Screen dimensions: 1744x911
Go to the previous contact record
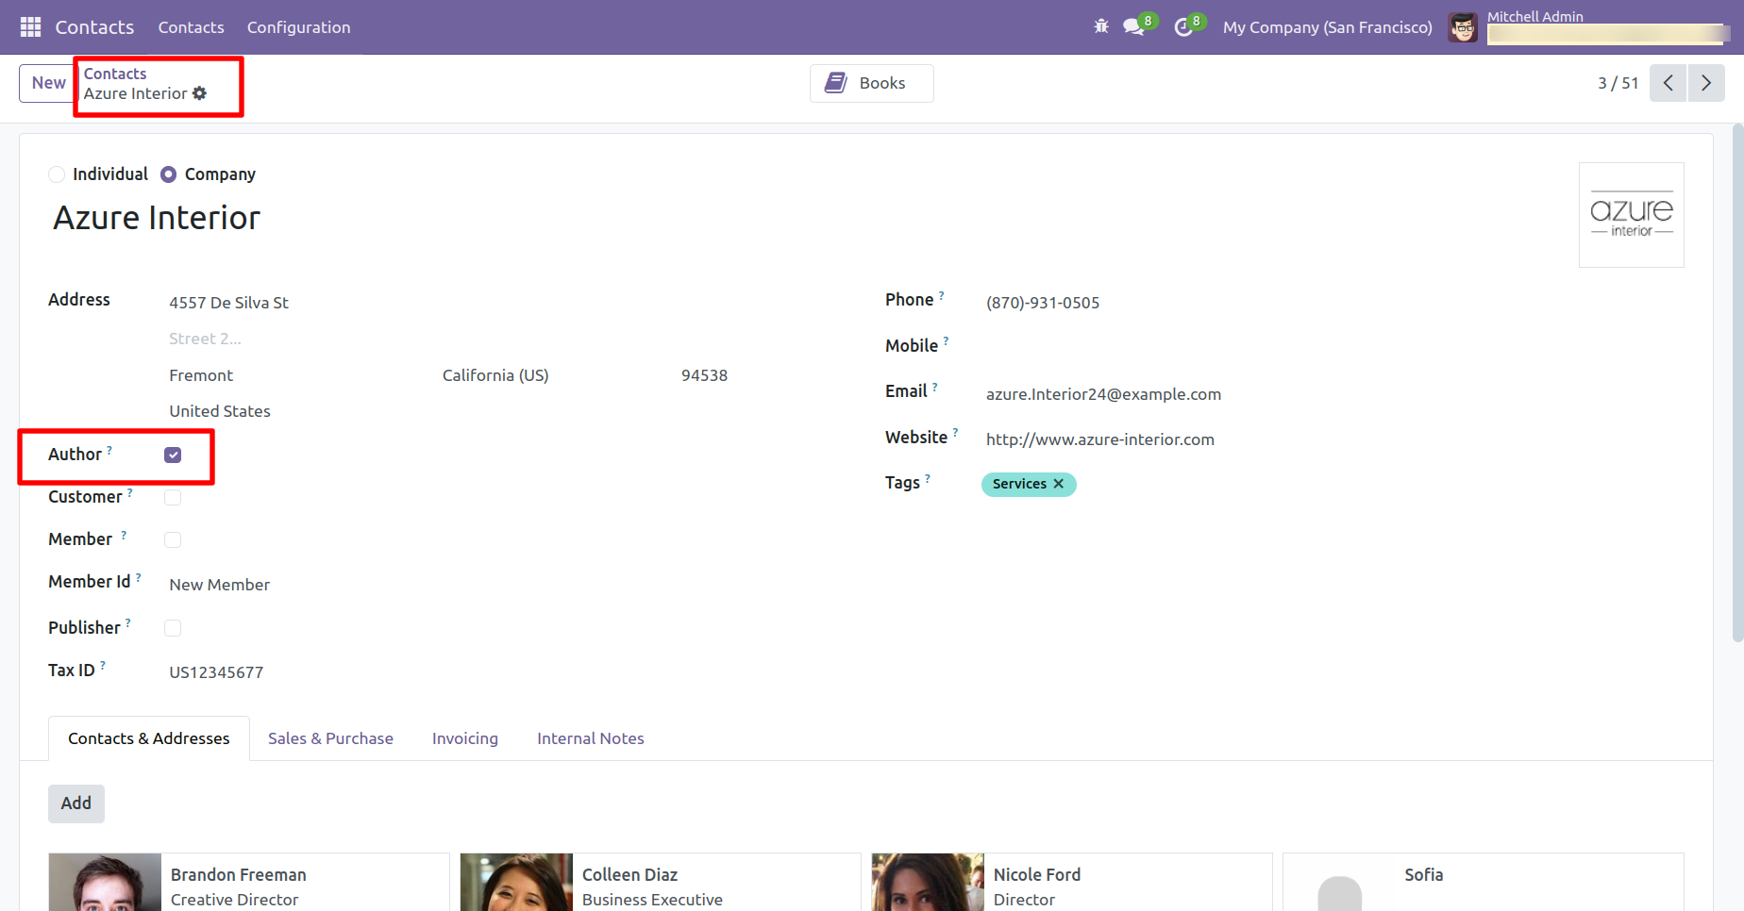(1668, 83)
